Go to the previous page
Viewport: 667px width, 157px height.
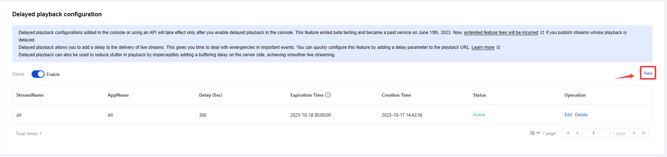tap(577, 133)
